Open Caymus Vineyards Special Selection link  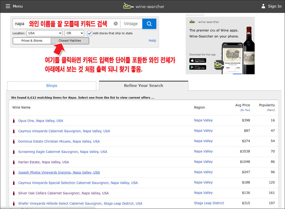click(78, 183)
